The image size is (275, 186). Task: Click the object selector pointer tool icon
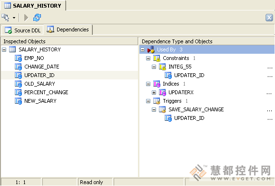(5, 18)
